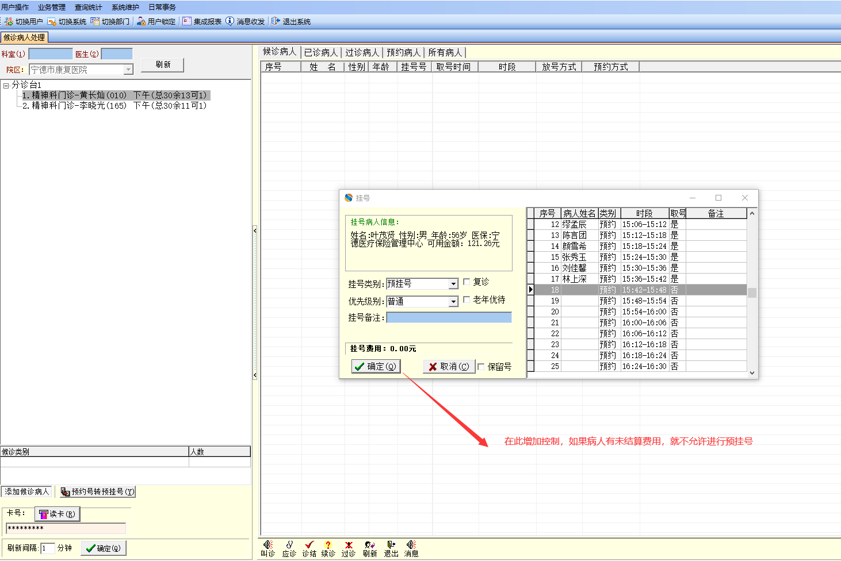Screen dimensions: 841x561
Task: Click the appointment list scroll-down arrow
Action: coord(752,372)
